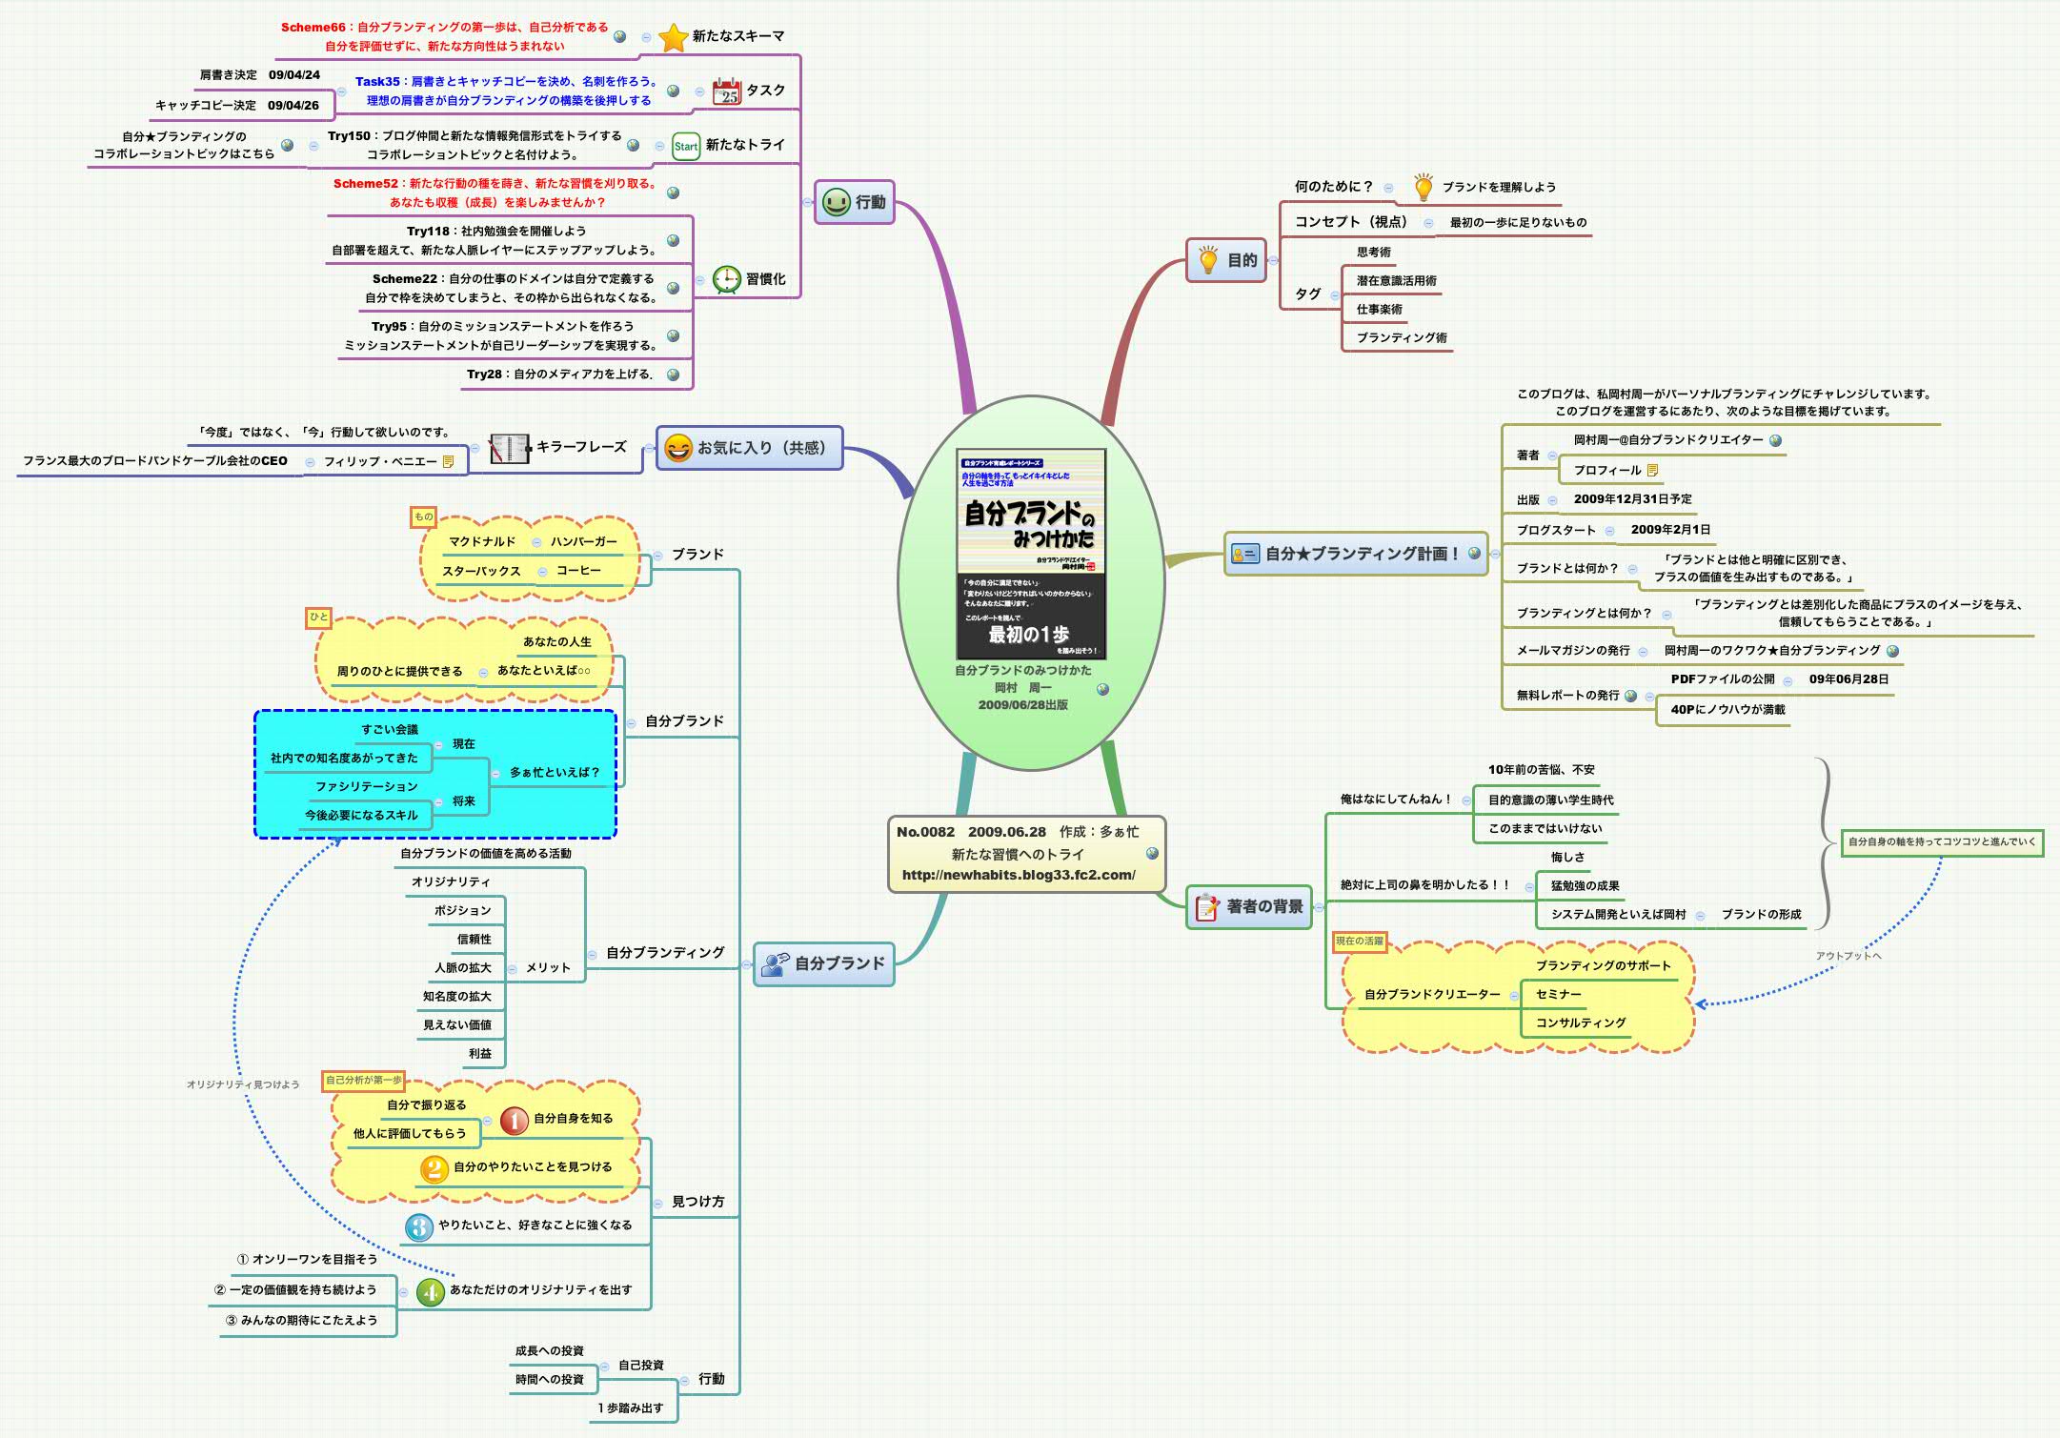Collapse the 見つけ方 branch

pos(657,1203)
